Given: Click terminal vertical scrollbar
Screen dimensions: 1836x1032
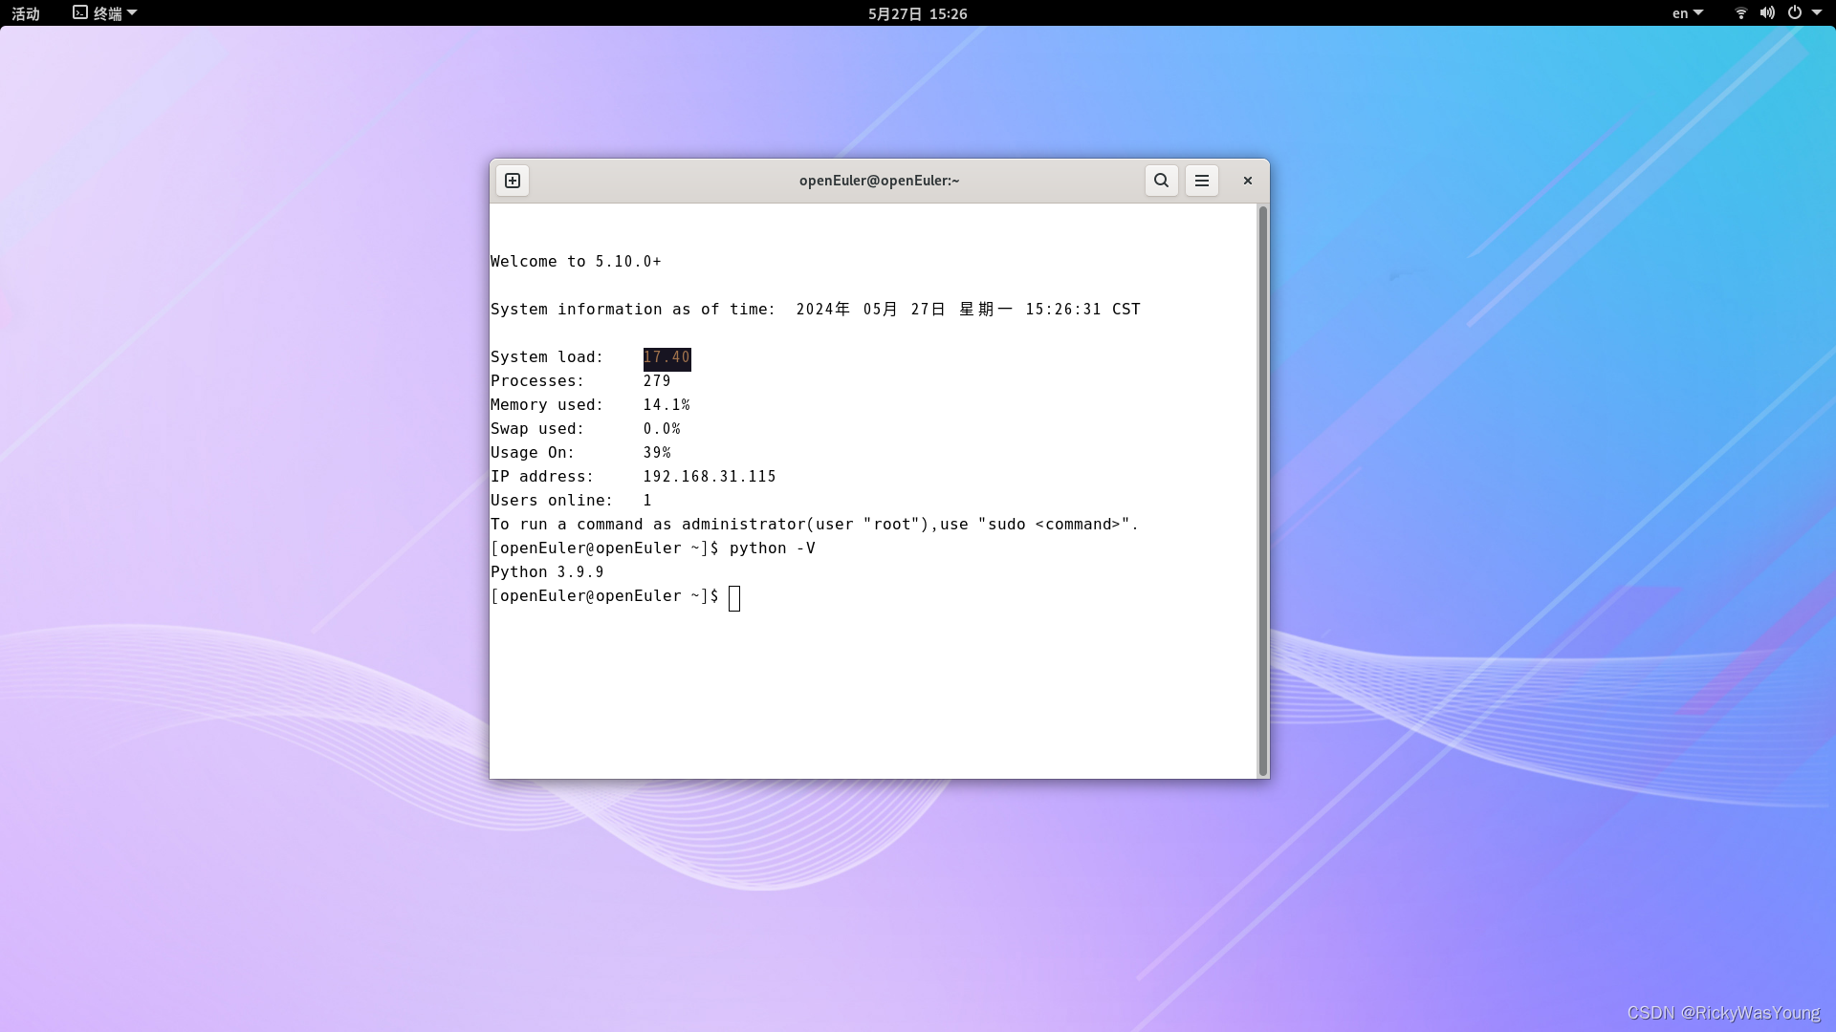Looking at the screenshot, I should (1262, 490).
